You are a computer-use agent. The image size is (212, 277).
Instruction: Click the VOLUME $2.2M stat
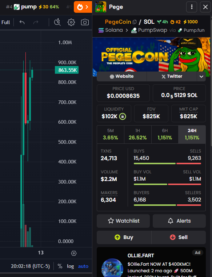tap(109, 176)
